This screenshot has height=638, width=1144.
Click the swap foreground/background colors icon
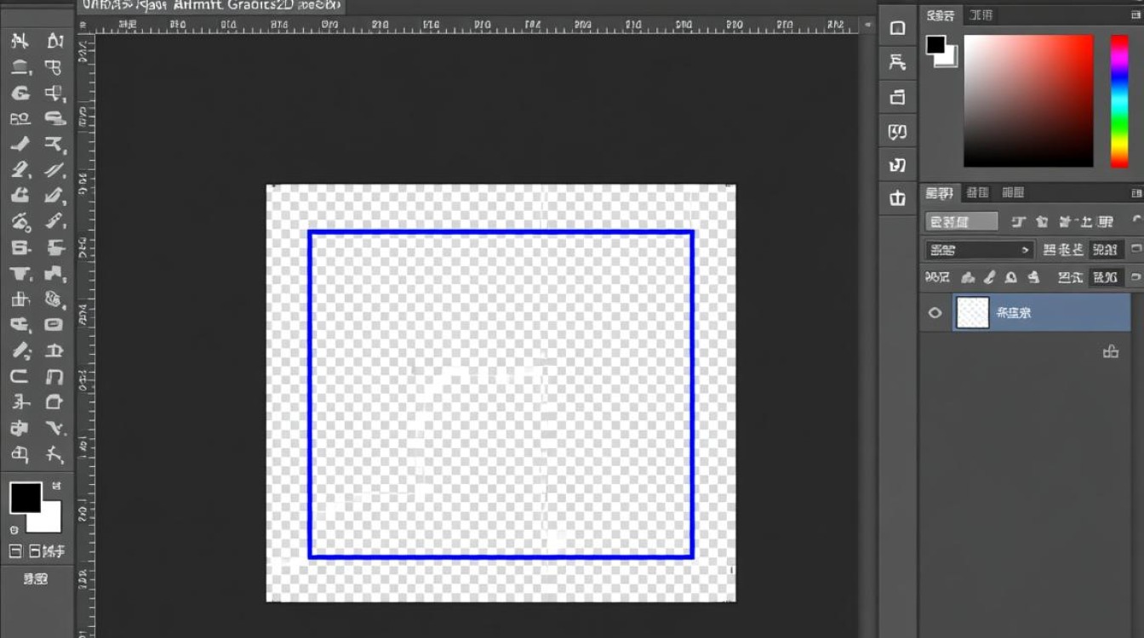(56, 486)
